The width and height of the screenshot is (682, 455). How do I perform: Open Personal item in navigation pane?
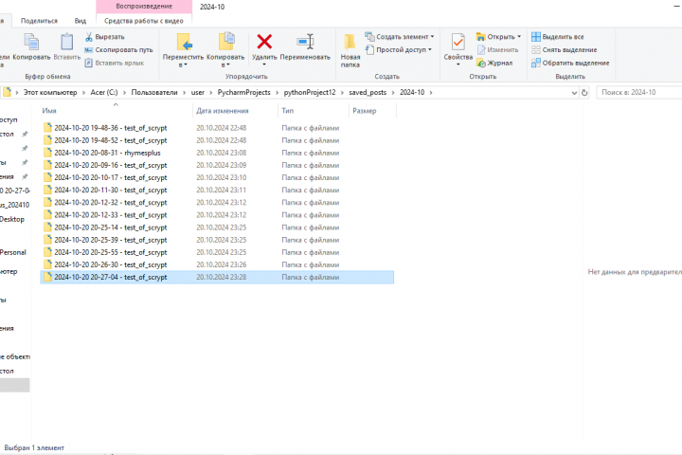12,252
